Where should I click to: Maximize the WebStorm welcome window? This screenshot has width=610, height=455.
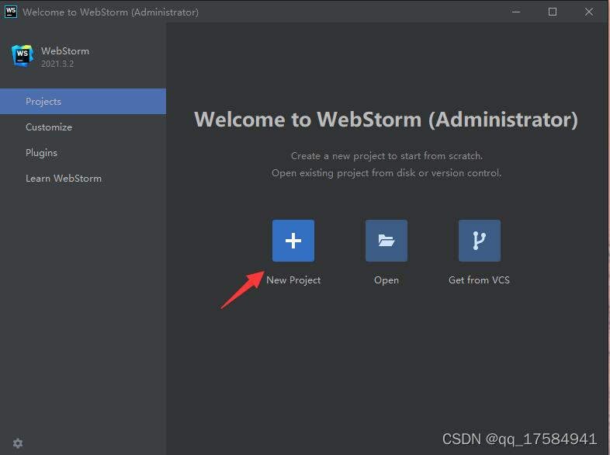pyautogui.click(x=553, y=12)
